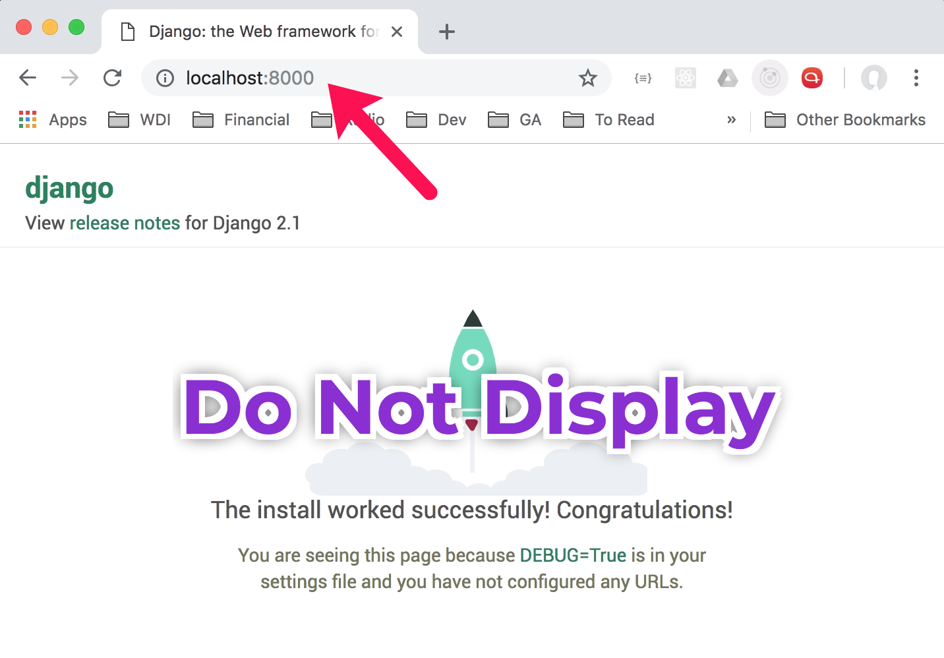Open a new browser tab
This screenshot has width=944, height=658.
tap(447, 32)
